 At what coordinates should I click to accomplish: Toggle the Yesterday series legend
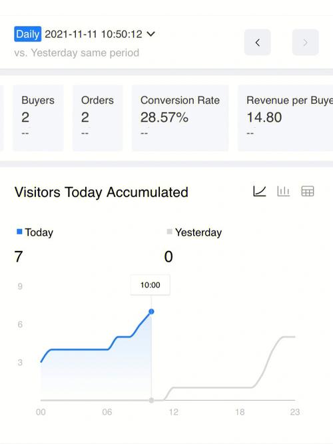click(x=194, y=232)
